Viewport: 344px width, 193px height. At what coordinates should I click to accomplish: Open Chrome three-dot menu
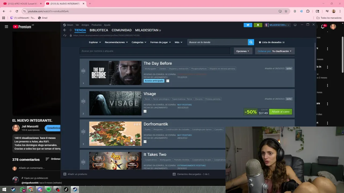point(340,11)
